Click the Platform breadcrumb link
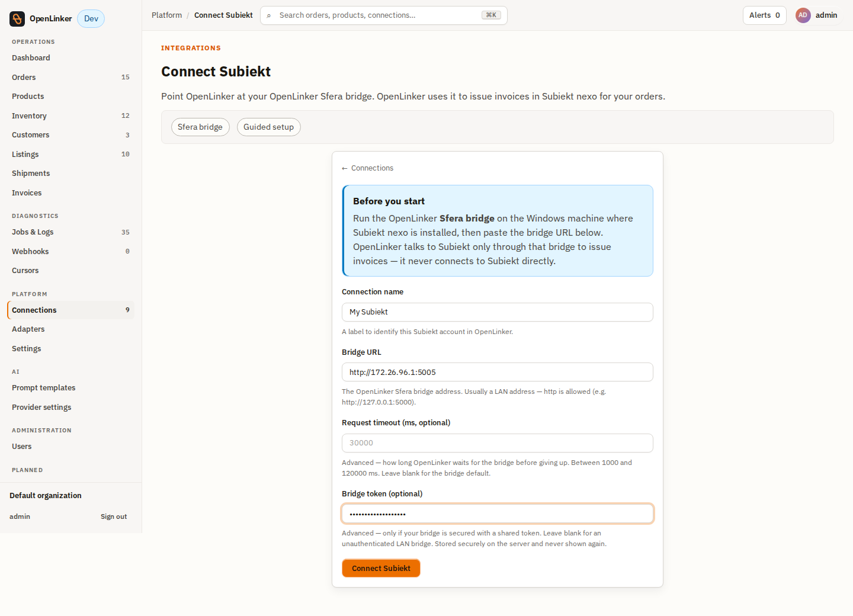The width and height of the screenshot is (853, 616). point(166,15)
